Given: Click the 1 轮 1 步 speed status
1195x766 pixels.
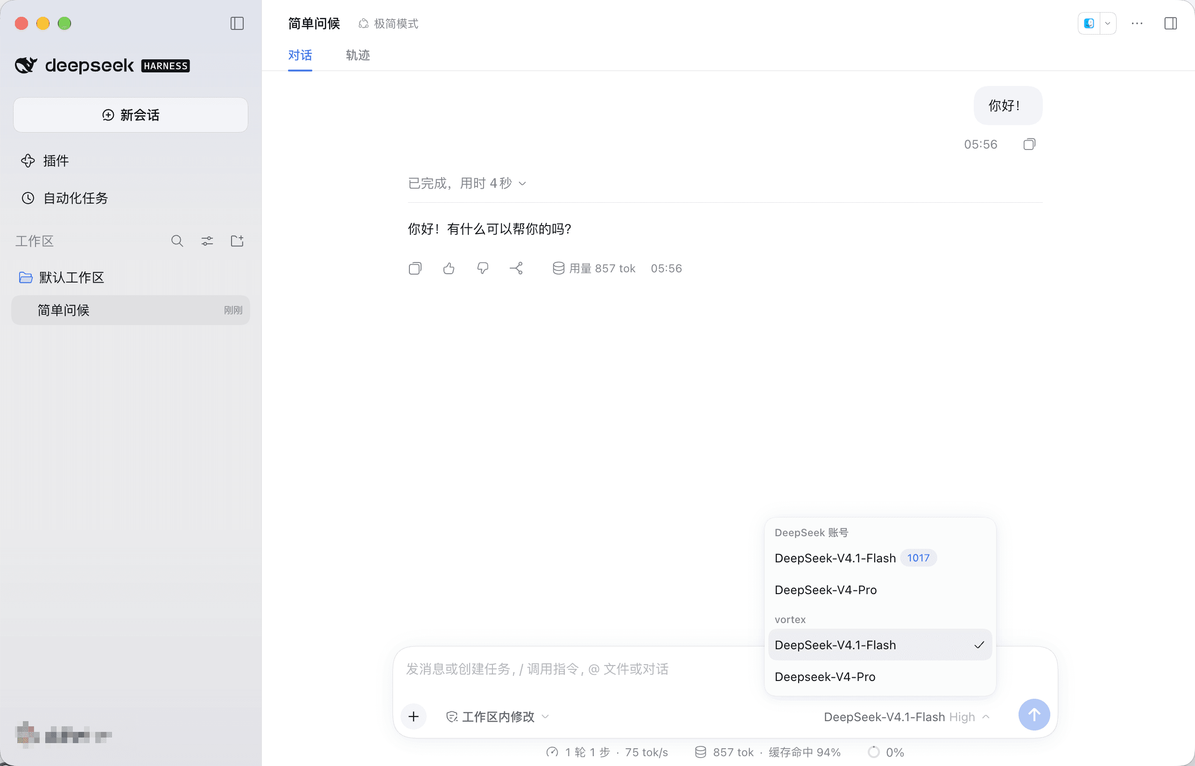Looking at the screenshot, I should (607, 752).
